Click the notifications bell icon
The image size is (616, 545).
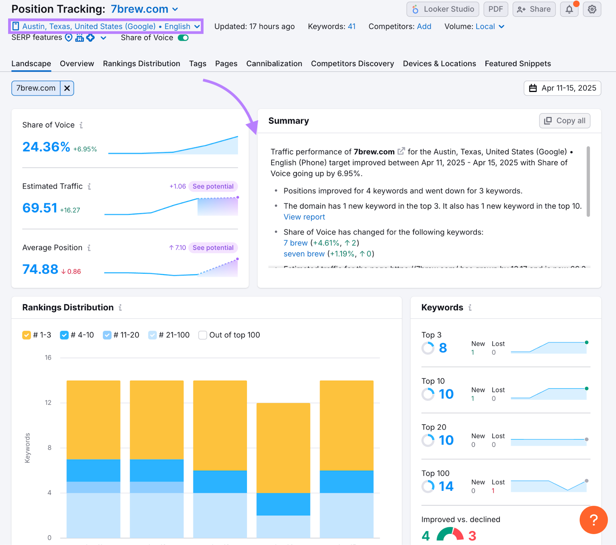click(569, 9)
